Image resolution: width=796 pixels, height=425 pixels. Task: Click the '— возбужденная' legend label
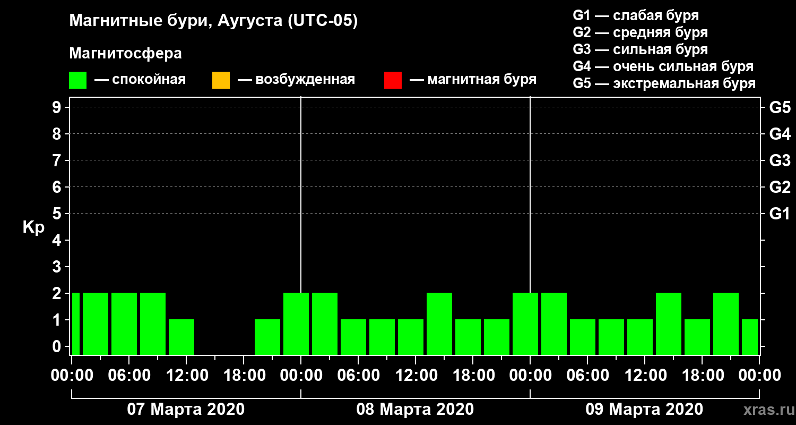point(296,80)
